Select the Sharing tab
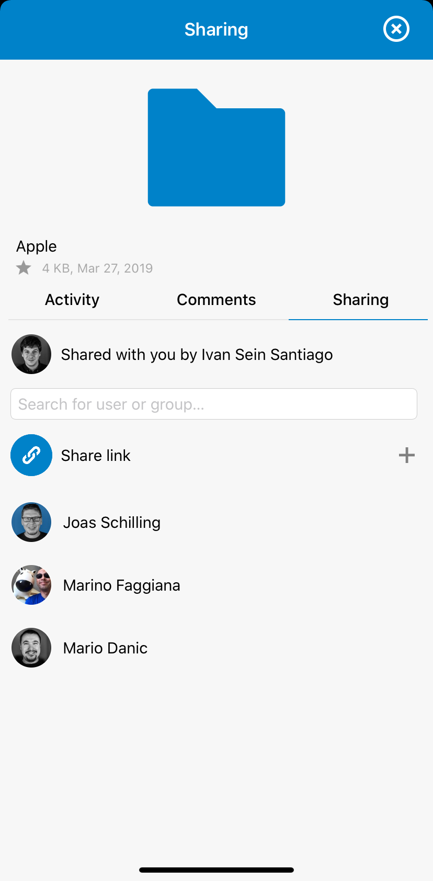This screenshot has height=881, width=433. (361, 300)
